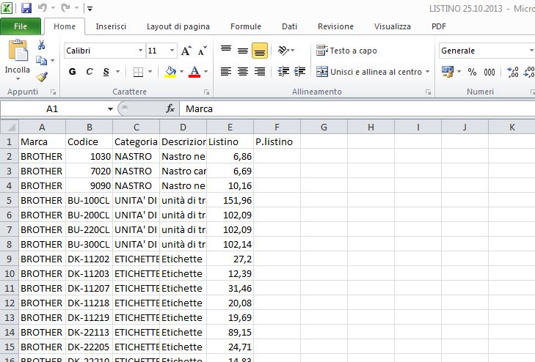Click the Format Painter brush icon

pyautogui.click(x=42, y=77)
